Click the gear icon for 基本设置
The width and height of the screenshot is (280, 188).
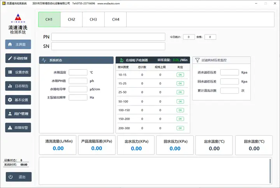point(10,100)
